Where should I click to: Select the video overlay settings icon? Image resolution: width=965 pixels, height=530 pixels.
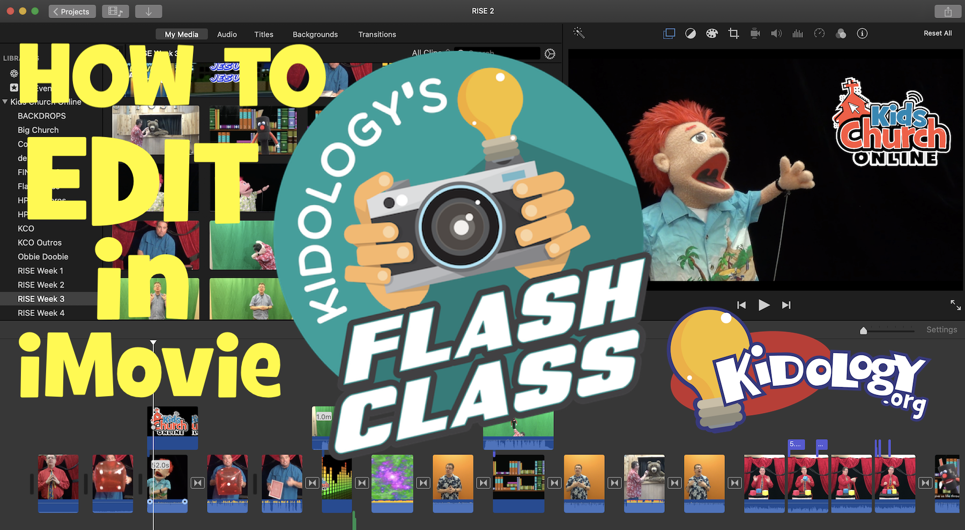669,33
